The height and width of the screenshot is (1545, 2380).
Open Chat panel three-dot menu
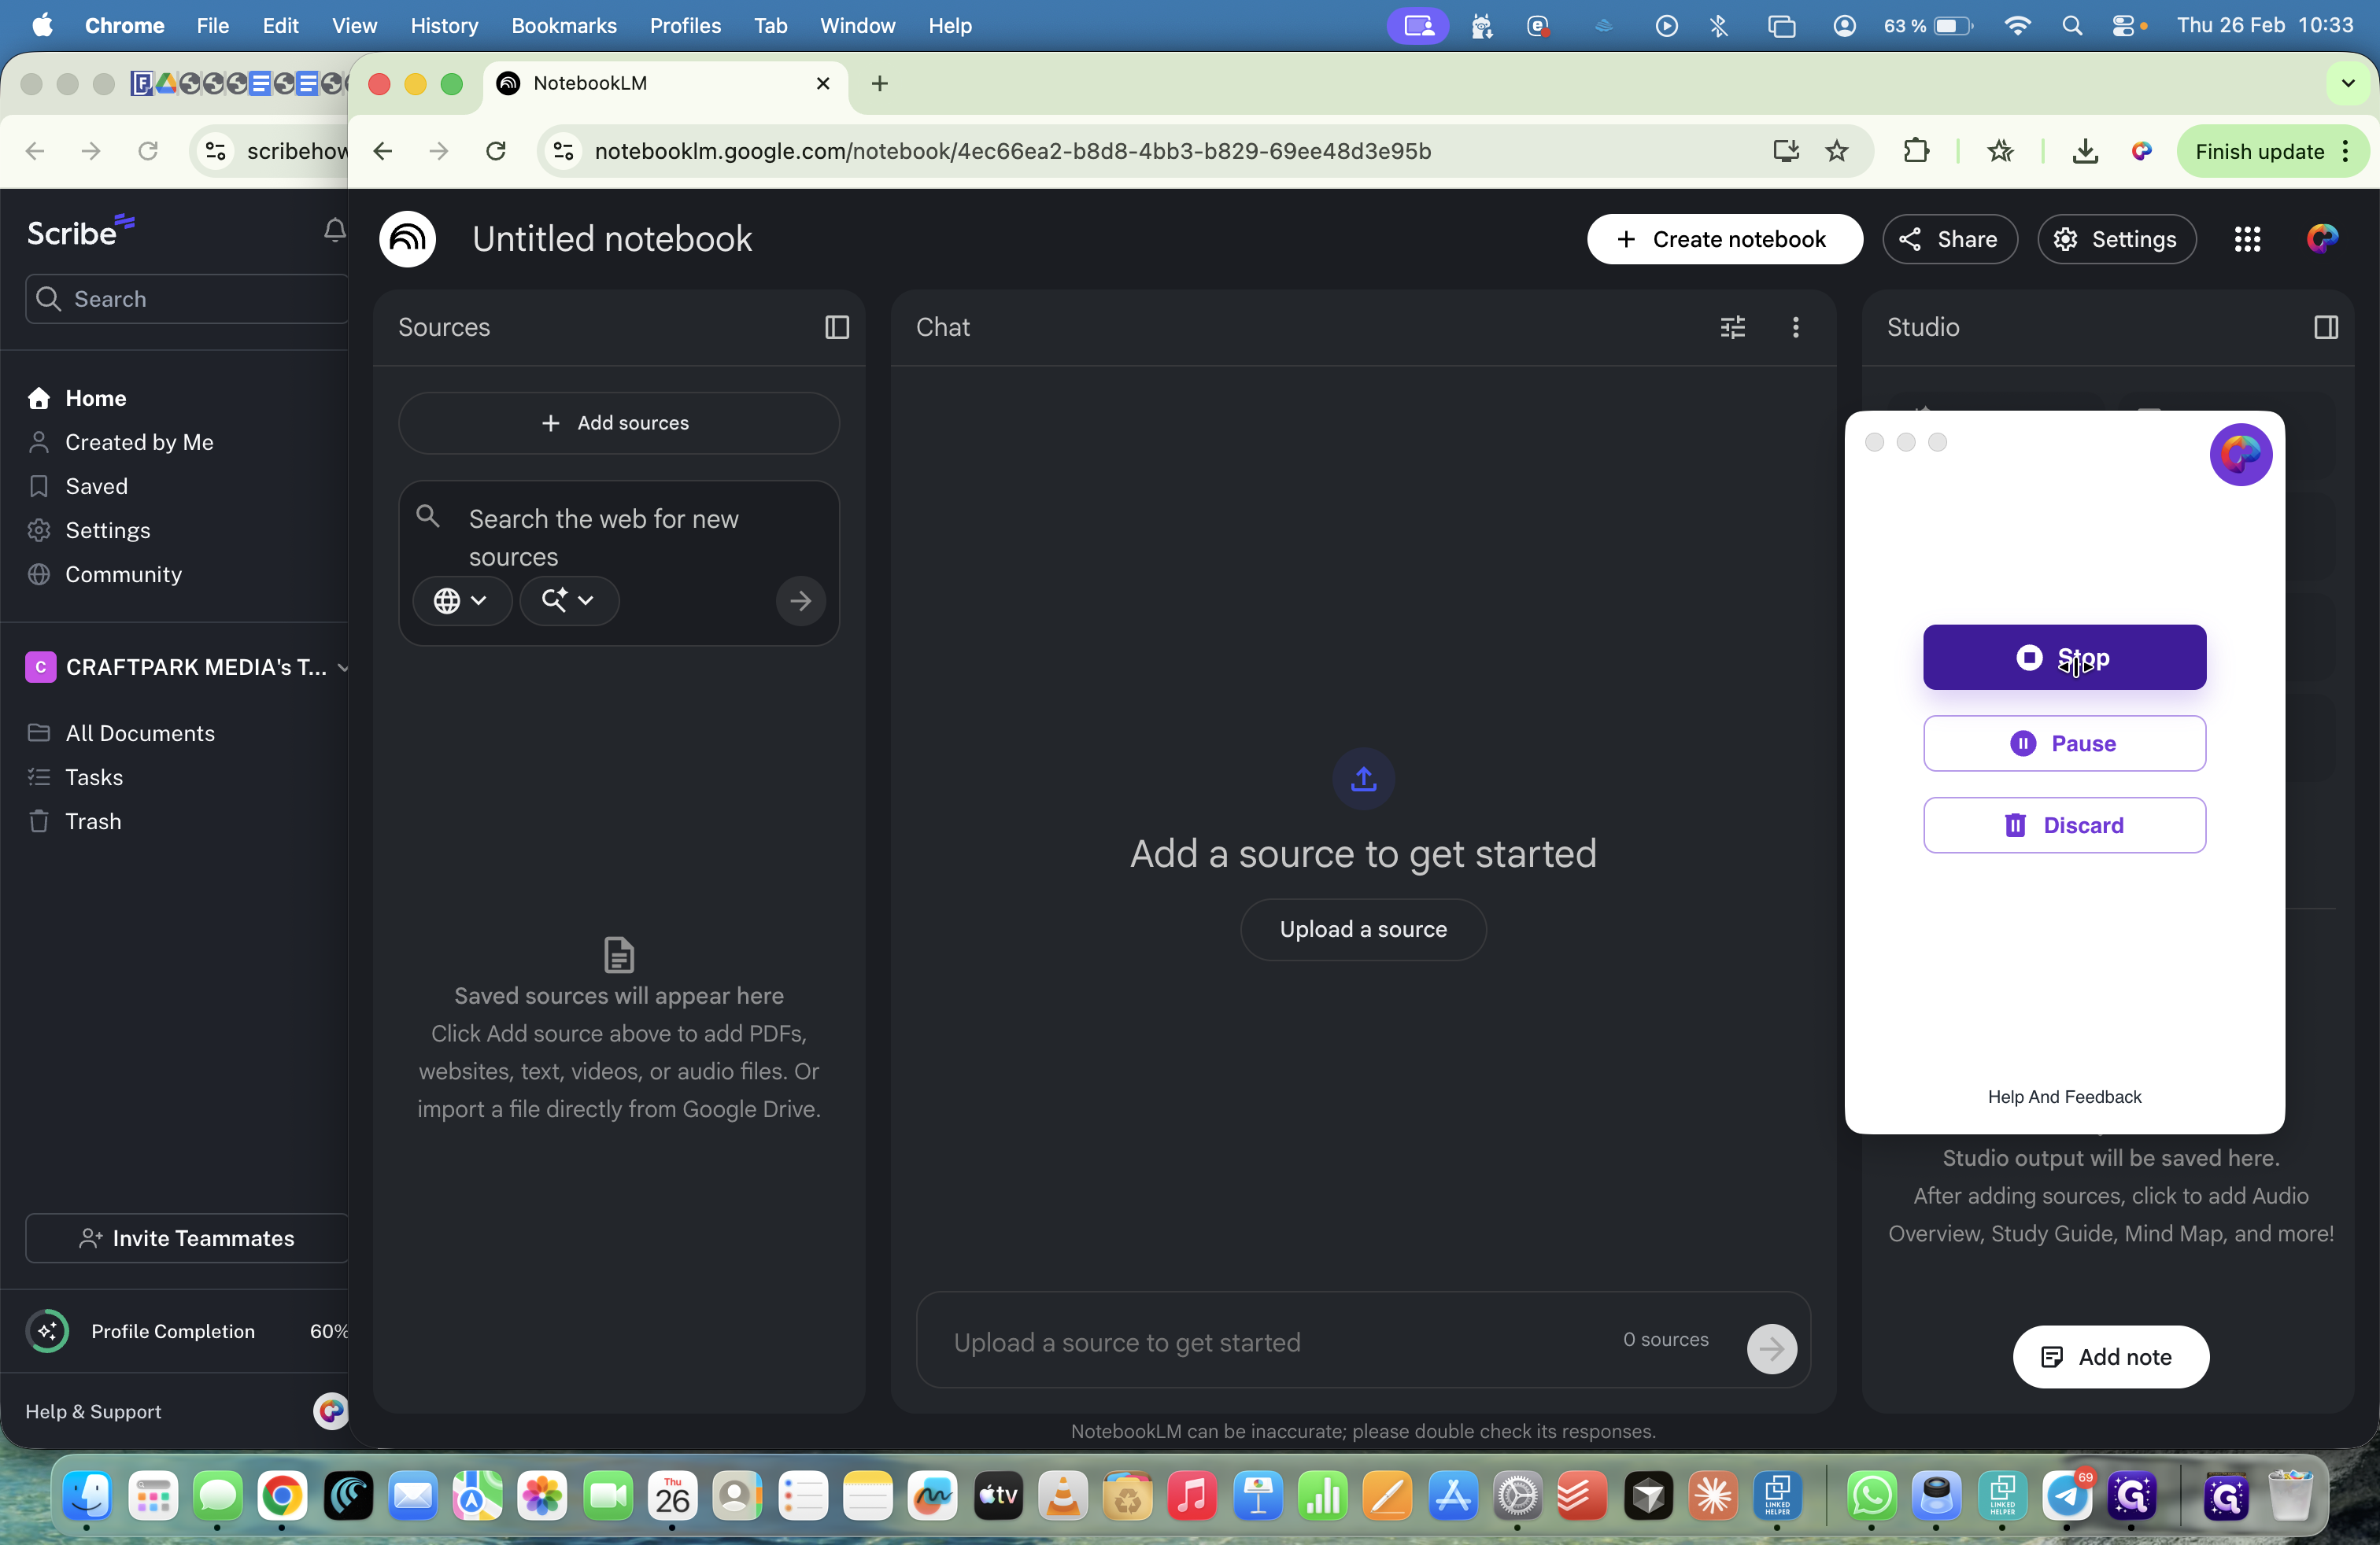click(1795, 326)
